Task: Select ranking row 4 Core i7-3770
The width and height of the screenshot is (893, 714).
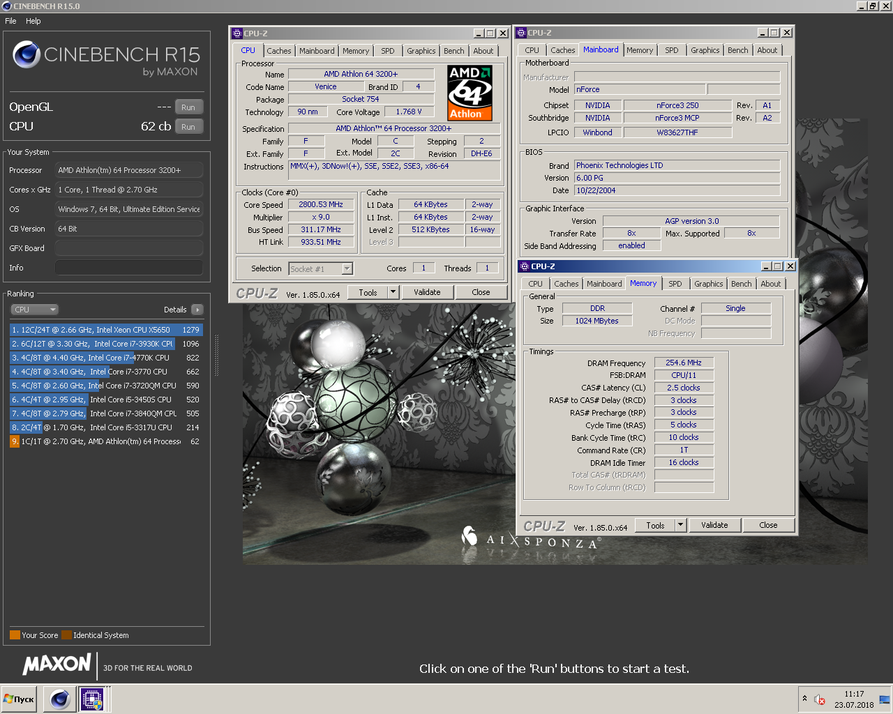Action: (106, 372)
